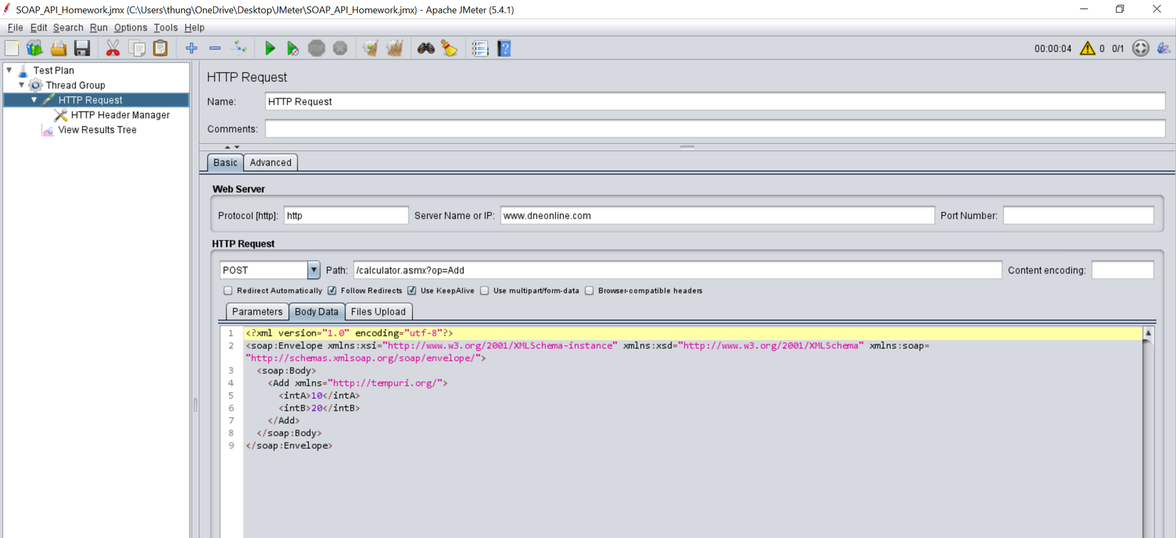Click the View Results Tree icon
This screenshot has width=1176, height=538.
48,130
